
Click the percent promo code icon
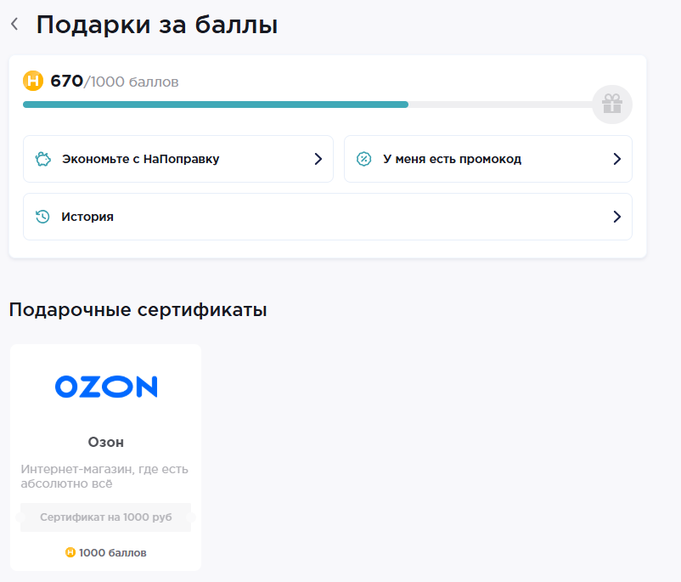(364, 159)
